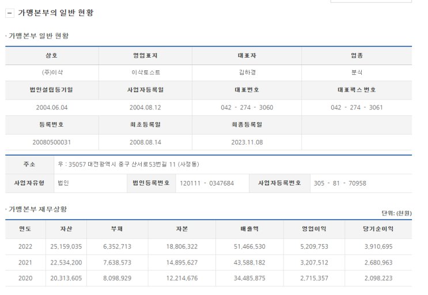Click the 가맹본부 재무상황 subsection heading
Screen dimensions: 428x295
coord(37,209)
